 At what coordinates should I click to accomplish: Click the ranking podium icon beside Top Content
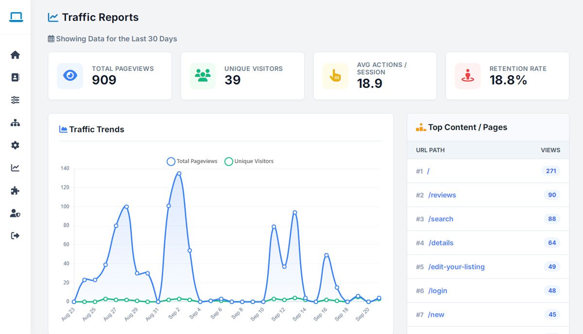click(421, 127)
